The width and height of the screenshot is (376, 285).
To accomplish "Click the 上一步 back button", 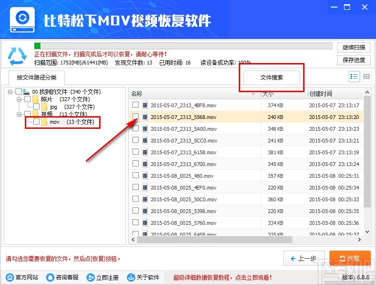I will (x=304, y=258).
